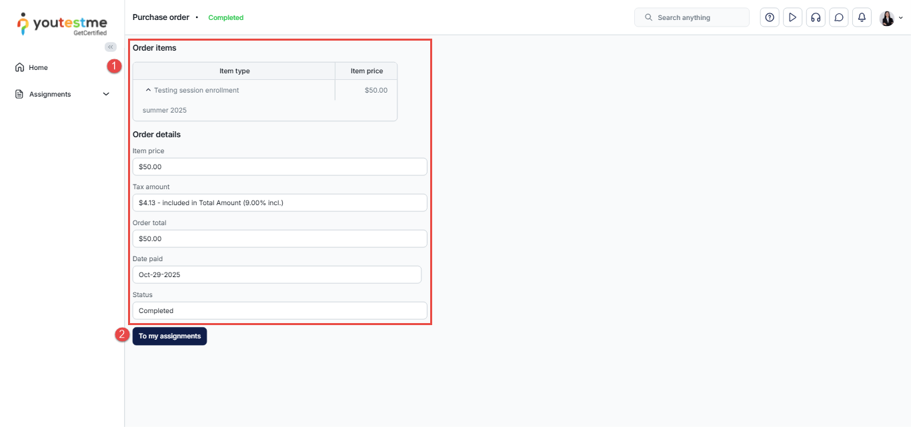Click the Assignments document icon
The width and height of the screenshot is (911, 427).
19,94
